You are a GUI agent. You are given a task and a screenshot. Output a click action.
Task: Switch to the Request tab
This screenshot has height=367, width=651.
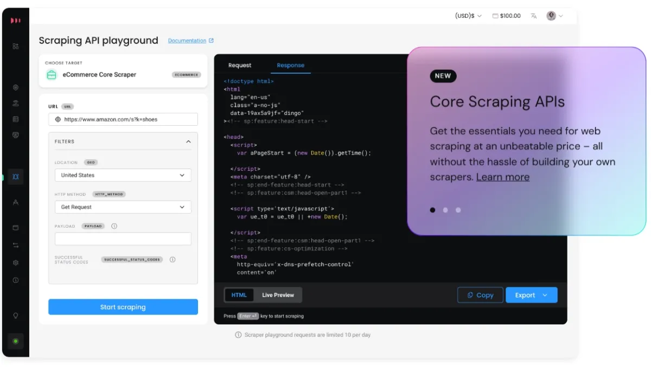(x=240, y=65)
